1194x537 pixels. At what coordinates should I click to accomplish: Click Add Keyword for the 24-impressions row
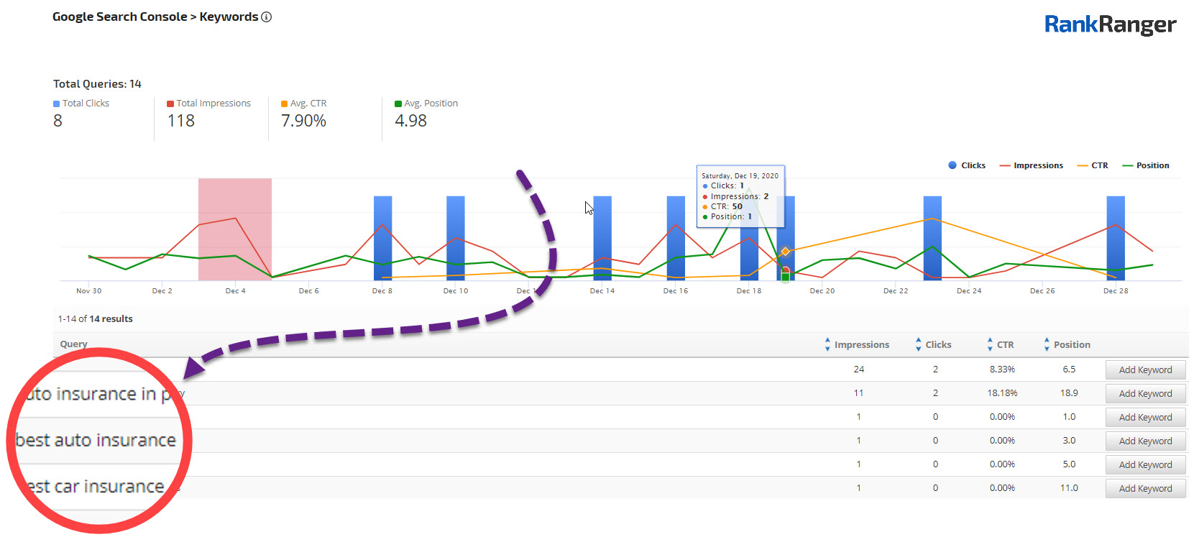pos(1145,370)
